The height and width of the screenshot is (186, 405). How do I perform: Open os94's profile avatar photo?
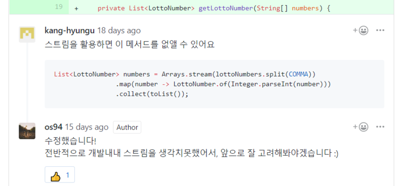coord(27,131)
